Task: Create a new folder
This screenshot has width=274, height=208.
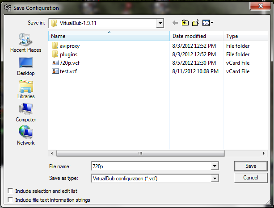Action: 196,23
